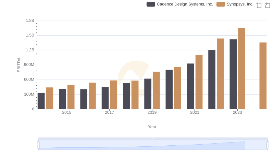
Task: Click the Cadence 2021 dark bar
Action: coord(190,86)
